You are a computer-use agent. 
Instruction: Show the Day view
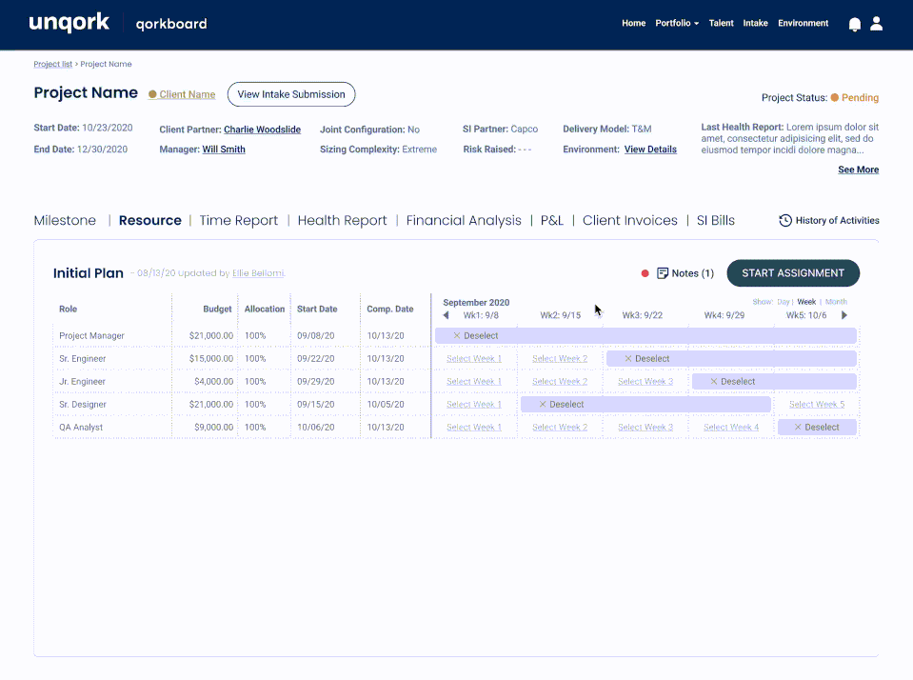(784, 302)
